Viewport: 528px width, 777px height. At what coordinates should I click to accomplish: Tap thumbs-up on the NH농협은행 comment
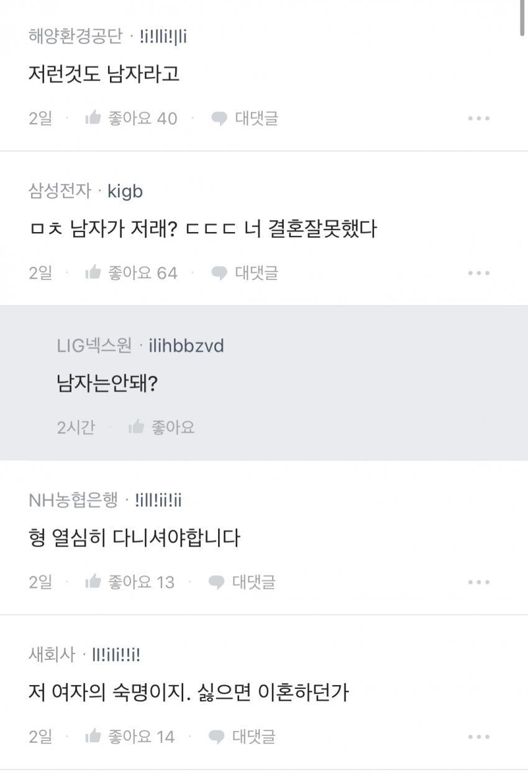click(x=93, y=582)
